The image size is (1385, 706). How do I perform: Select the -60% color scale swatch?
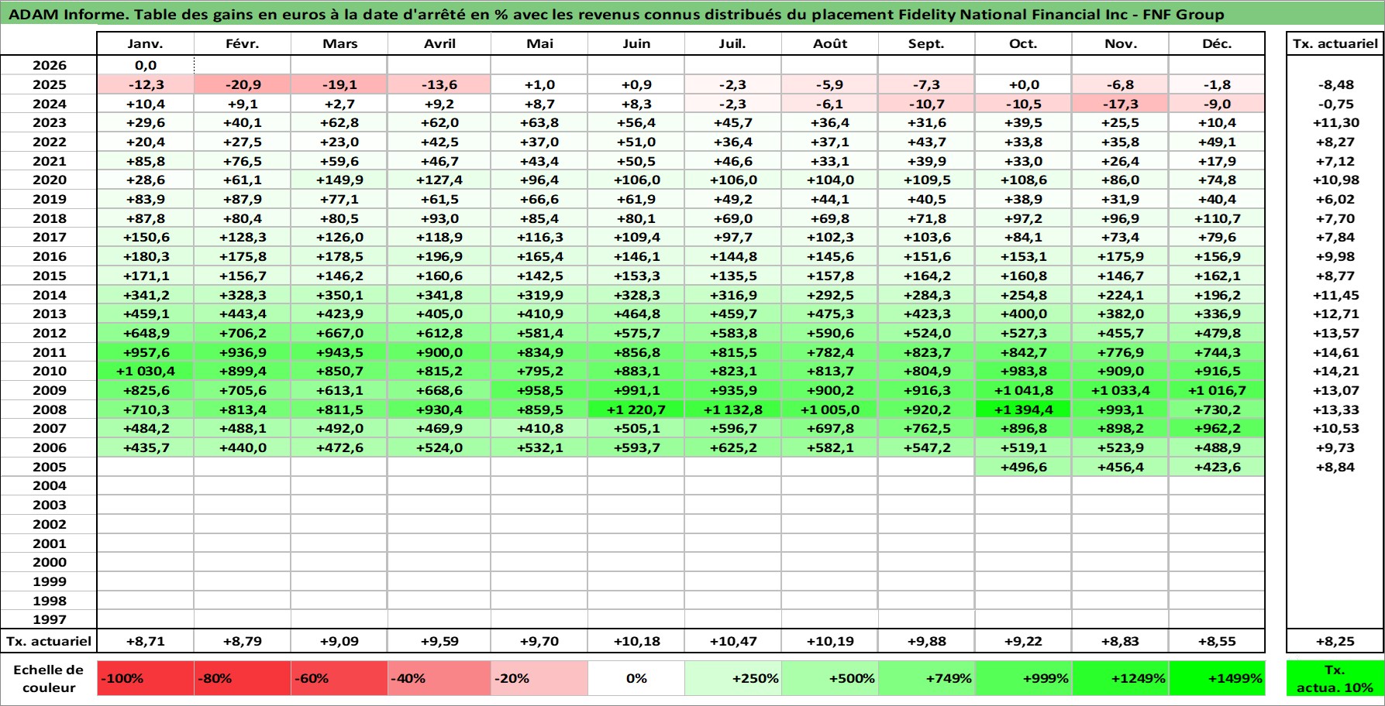point(339,678)
